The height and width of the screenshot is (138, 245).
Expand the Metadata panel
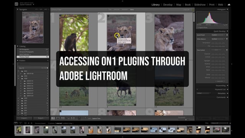[227, 94]
